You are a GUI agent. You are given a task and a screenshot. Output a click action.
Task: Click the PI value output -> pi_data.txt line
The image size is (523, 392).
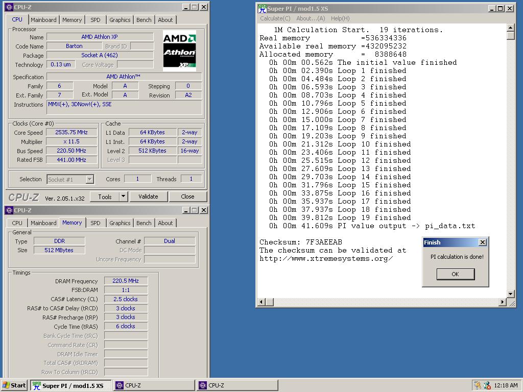pyautogui.click(x=372, y=226)
